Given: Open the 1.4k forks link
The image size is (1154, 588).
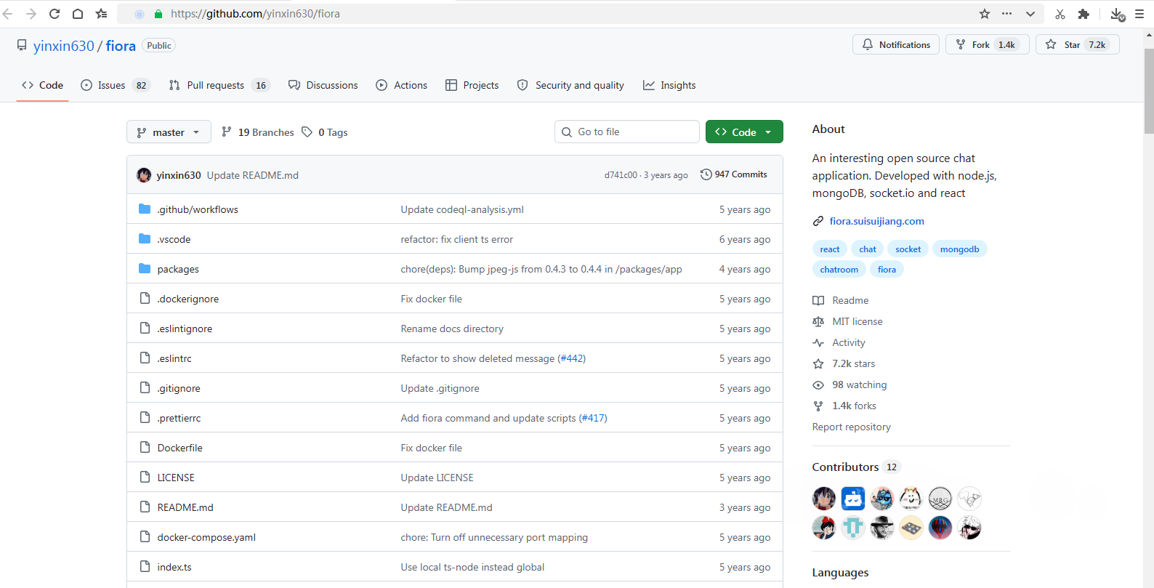Looking at the screenshot, I should click(855, 406).
